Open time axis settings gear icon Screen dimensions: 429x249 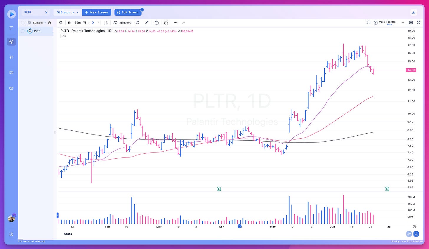[415, 227]
